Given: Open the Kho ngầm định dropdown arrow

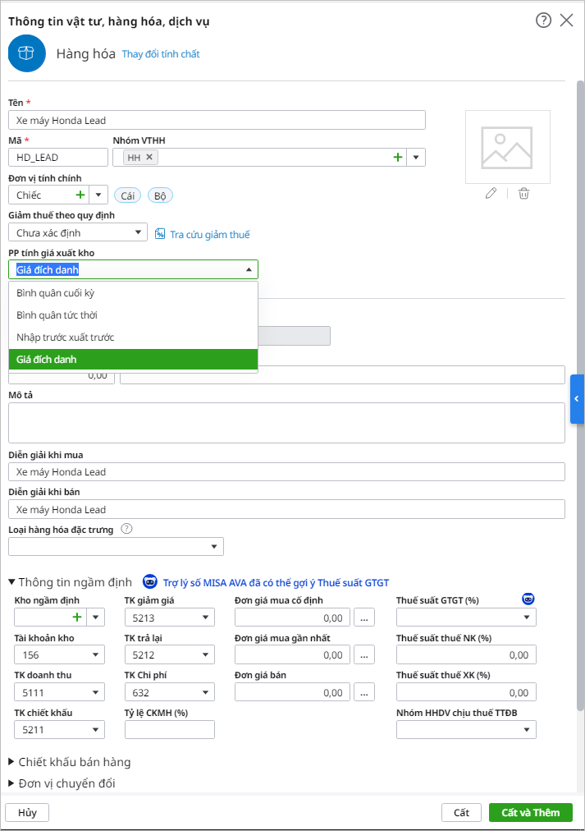Looking at the screenshot, I should [x=96, y=618].
